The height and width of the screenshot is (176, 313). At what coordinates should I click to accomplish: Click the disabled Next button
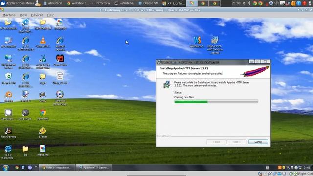tap(236, 142)
